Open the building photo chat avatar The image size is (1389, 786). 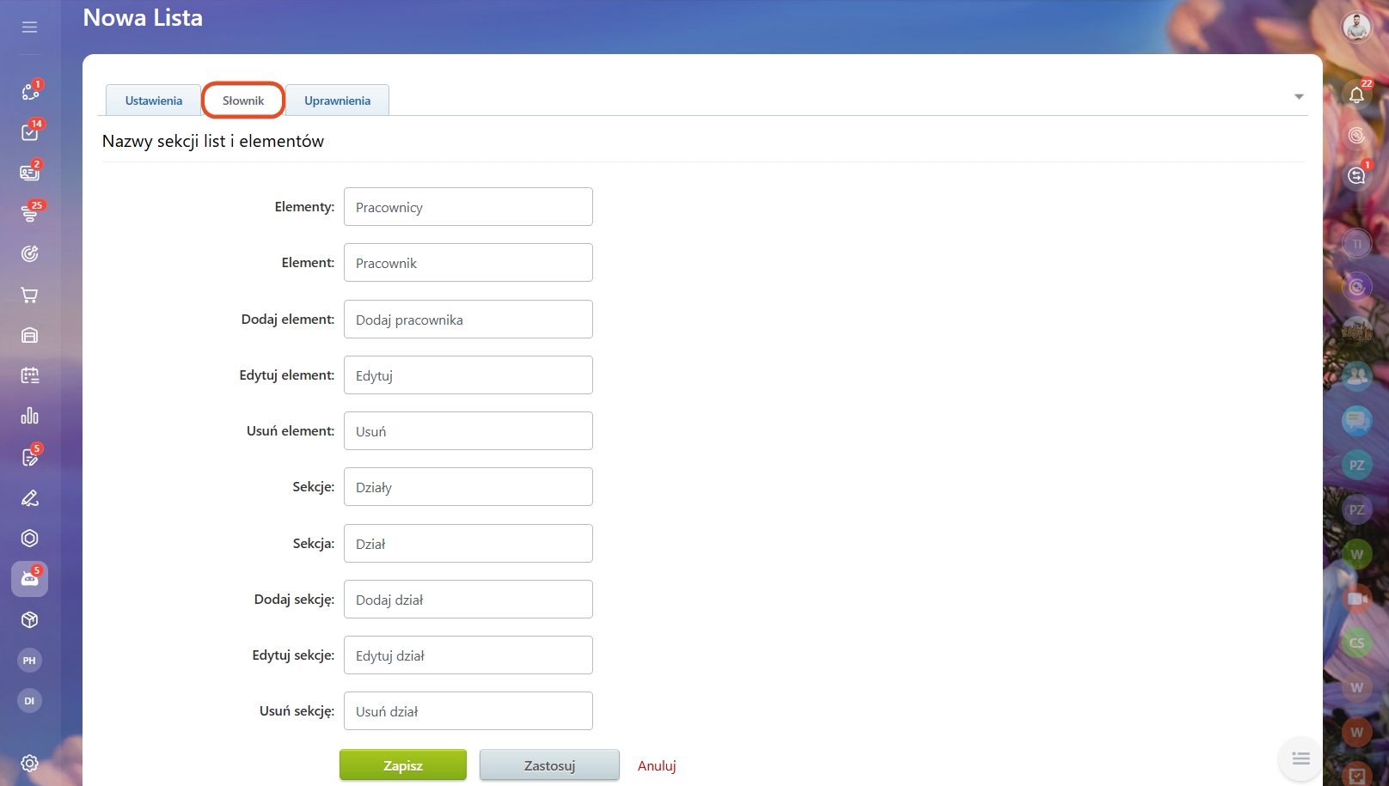click(1356, 331)
